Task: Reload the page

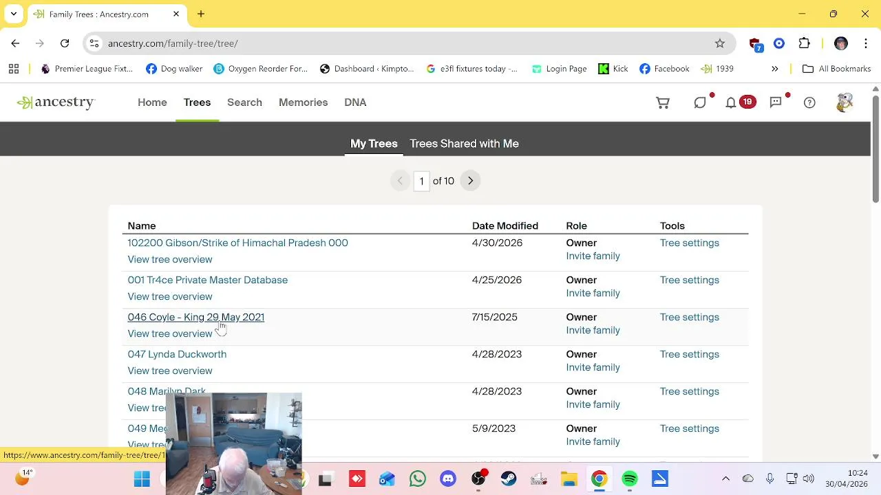Action: 65,43
